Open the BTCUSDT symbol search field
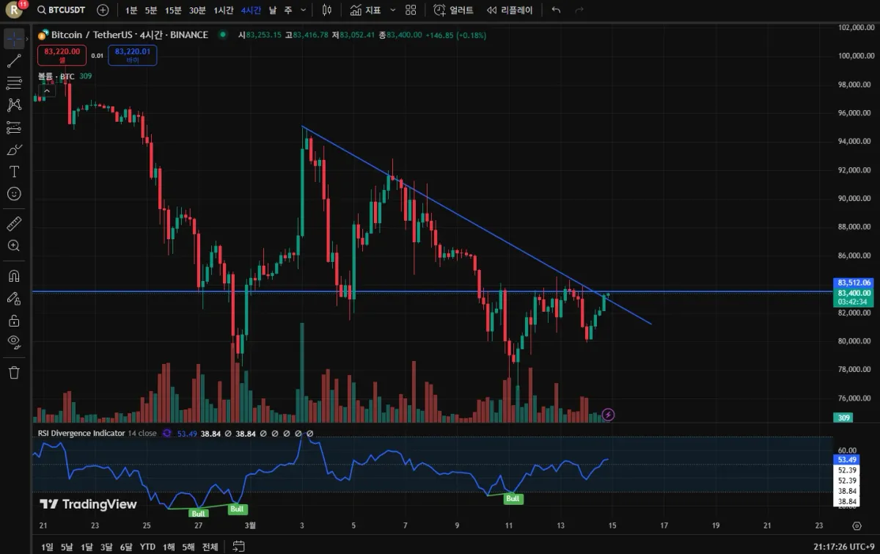This screenshot has width=880, height=554. pos(61,10)
